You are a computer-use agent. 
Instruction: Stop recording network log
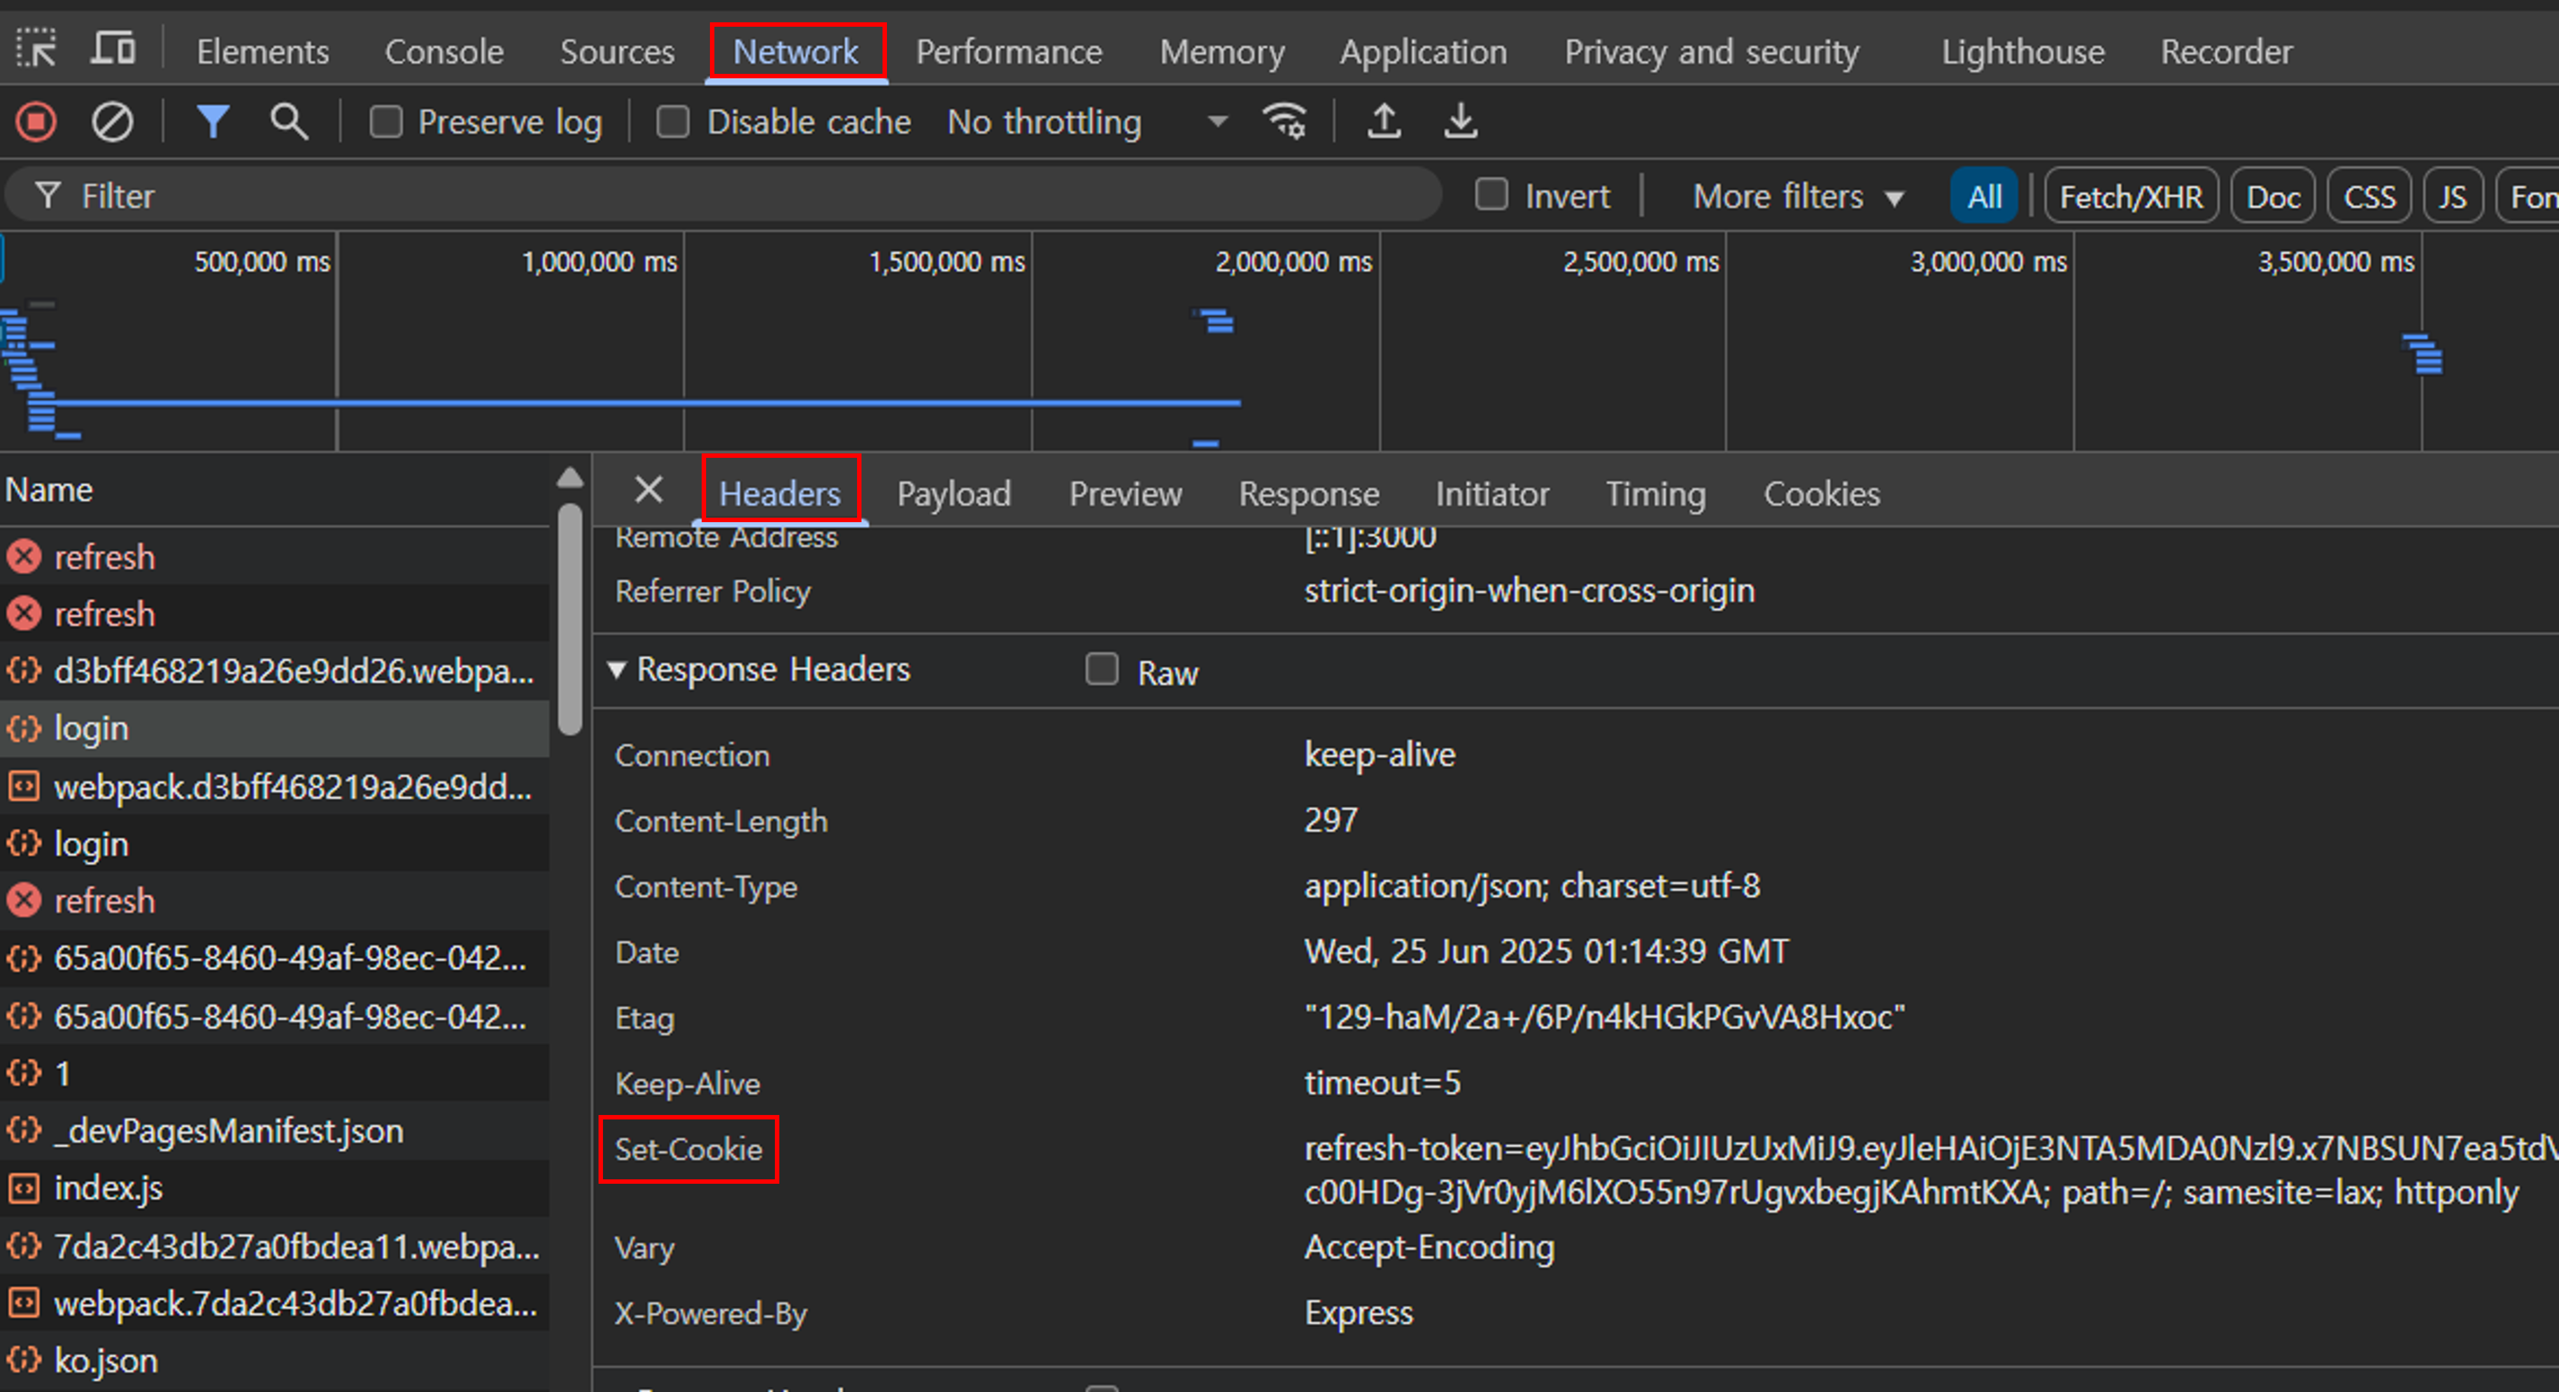point(36,122)
